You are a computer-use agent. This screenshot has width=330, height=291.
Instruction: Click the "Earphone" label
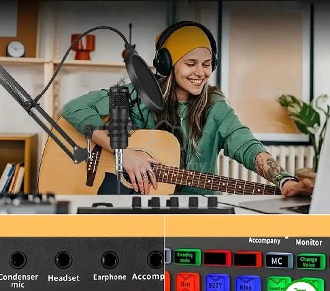point(110,277)
